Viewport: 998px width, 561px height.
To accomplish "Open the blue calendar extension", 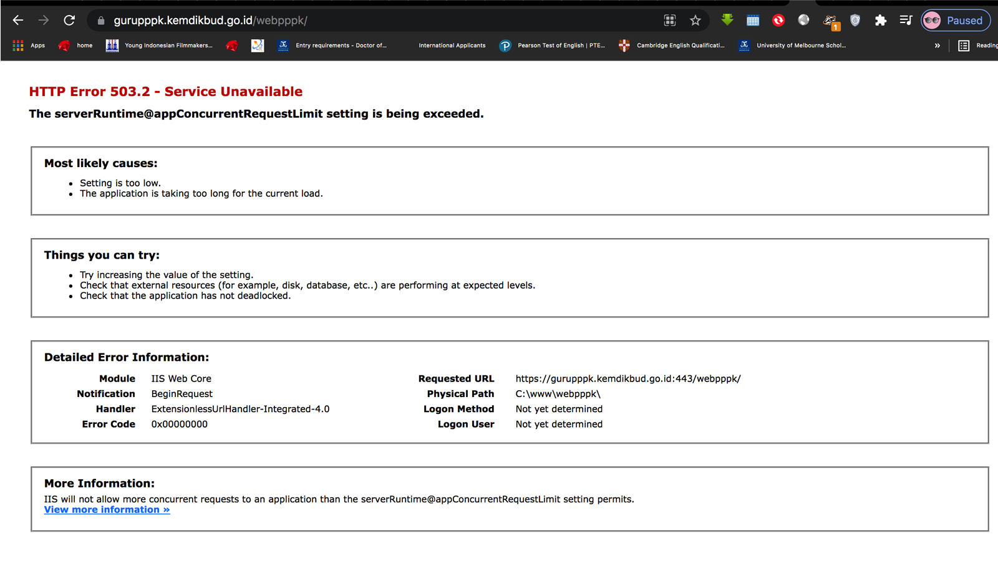I will pyautogui.click(x=753, y=21).
